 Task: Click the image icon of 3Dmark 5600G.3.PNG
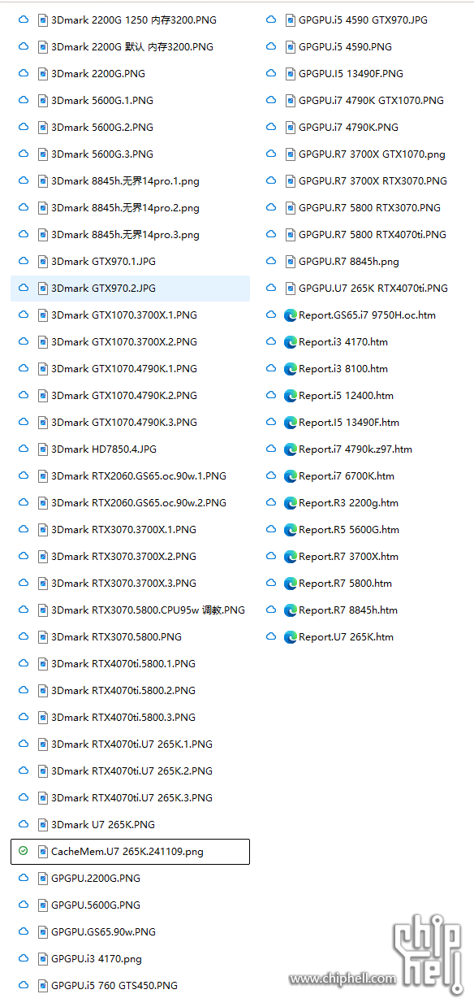click(x=43, y=154)
